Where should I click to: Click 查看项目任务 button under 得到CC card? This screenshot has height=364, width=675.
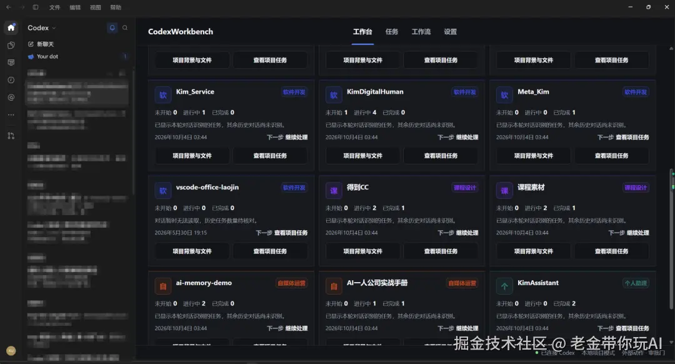[441, 251]
